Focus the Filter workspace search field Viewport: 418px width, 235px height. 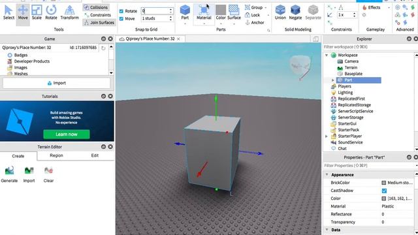point(369,47)
